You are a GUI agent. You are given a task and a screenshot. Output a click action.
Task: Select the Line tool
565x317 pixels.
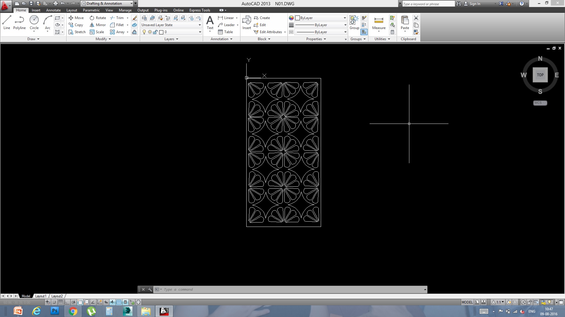click(x=6, y=22)
